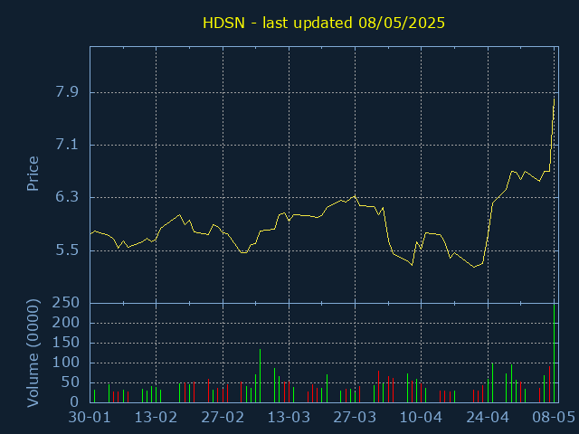579x434 pixels.
Task: Click the 50 volume axis value
Action: 71,382
